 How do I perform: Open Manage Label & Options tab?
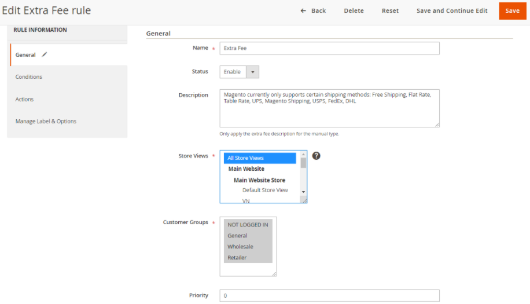coord(46,121)
